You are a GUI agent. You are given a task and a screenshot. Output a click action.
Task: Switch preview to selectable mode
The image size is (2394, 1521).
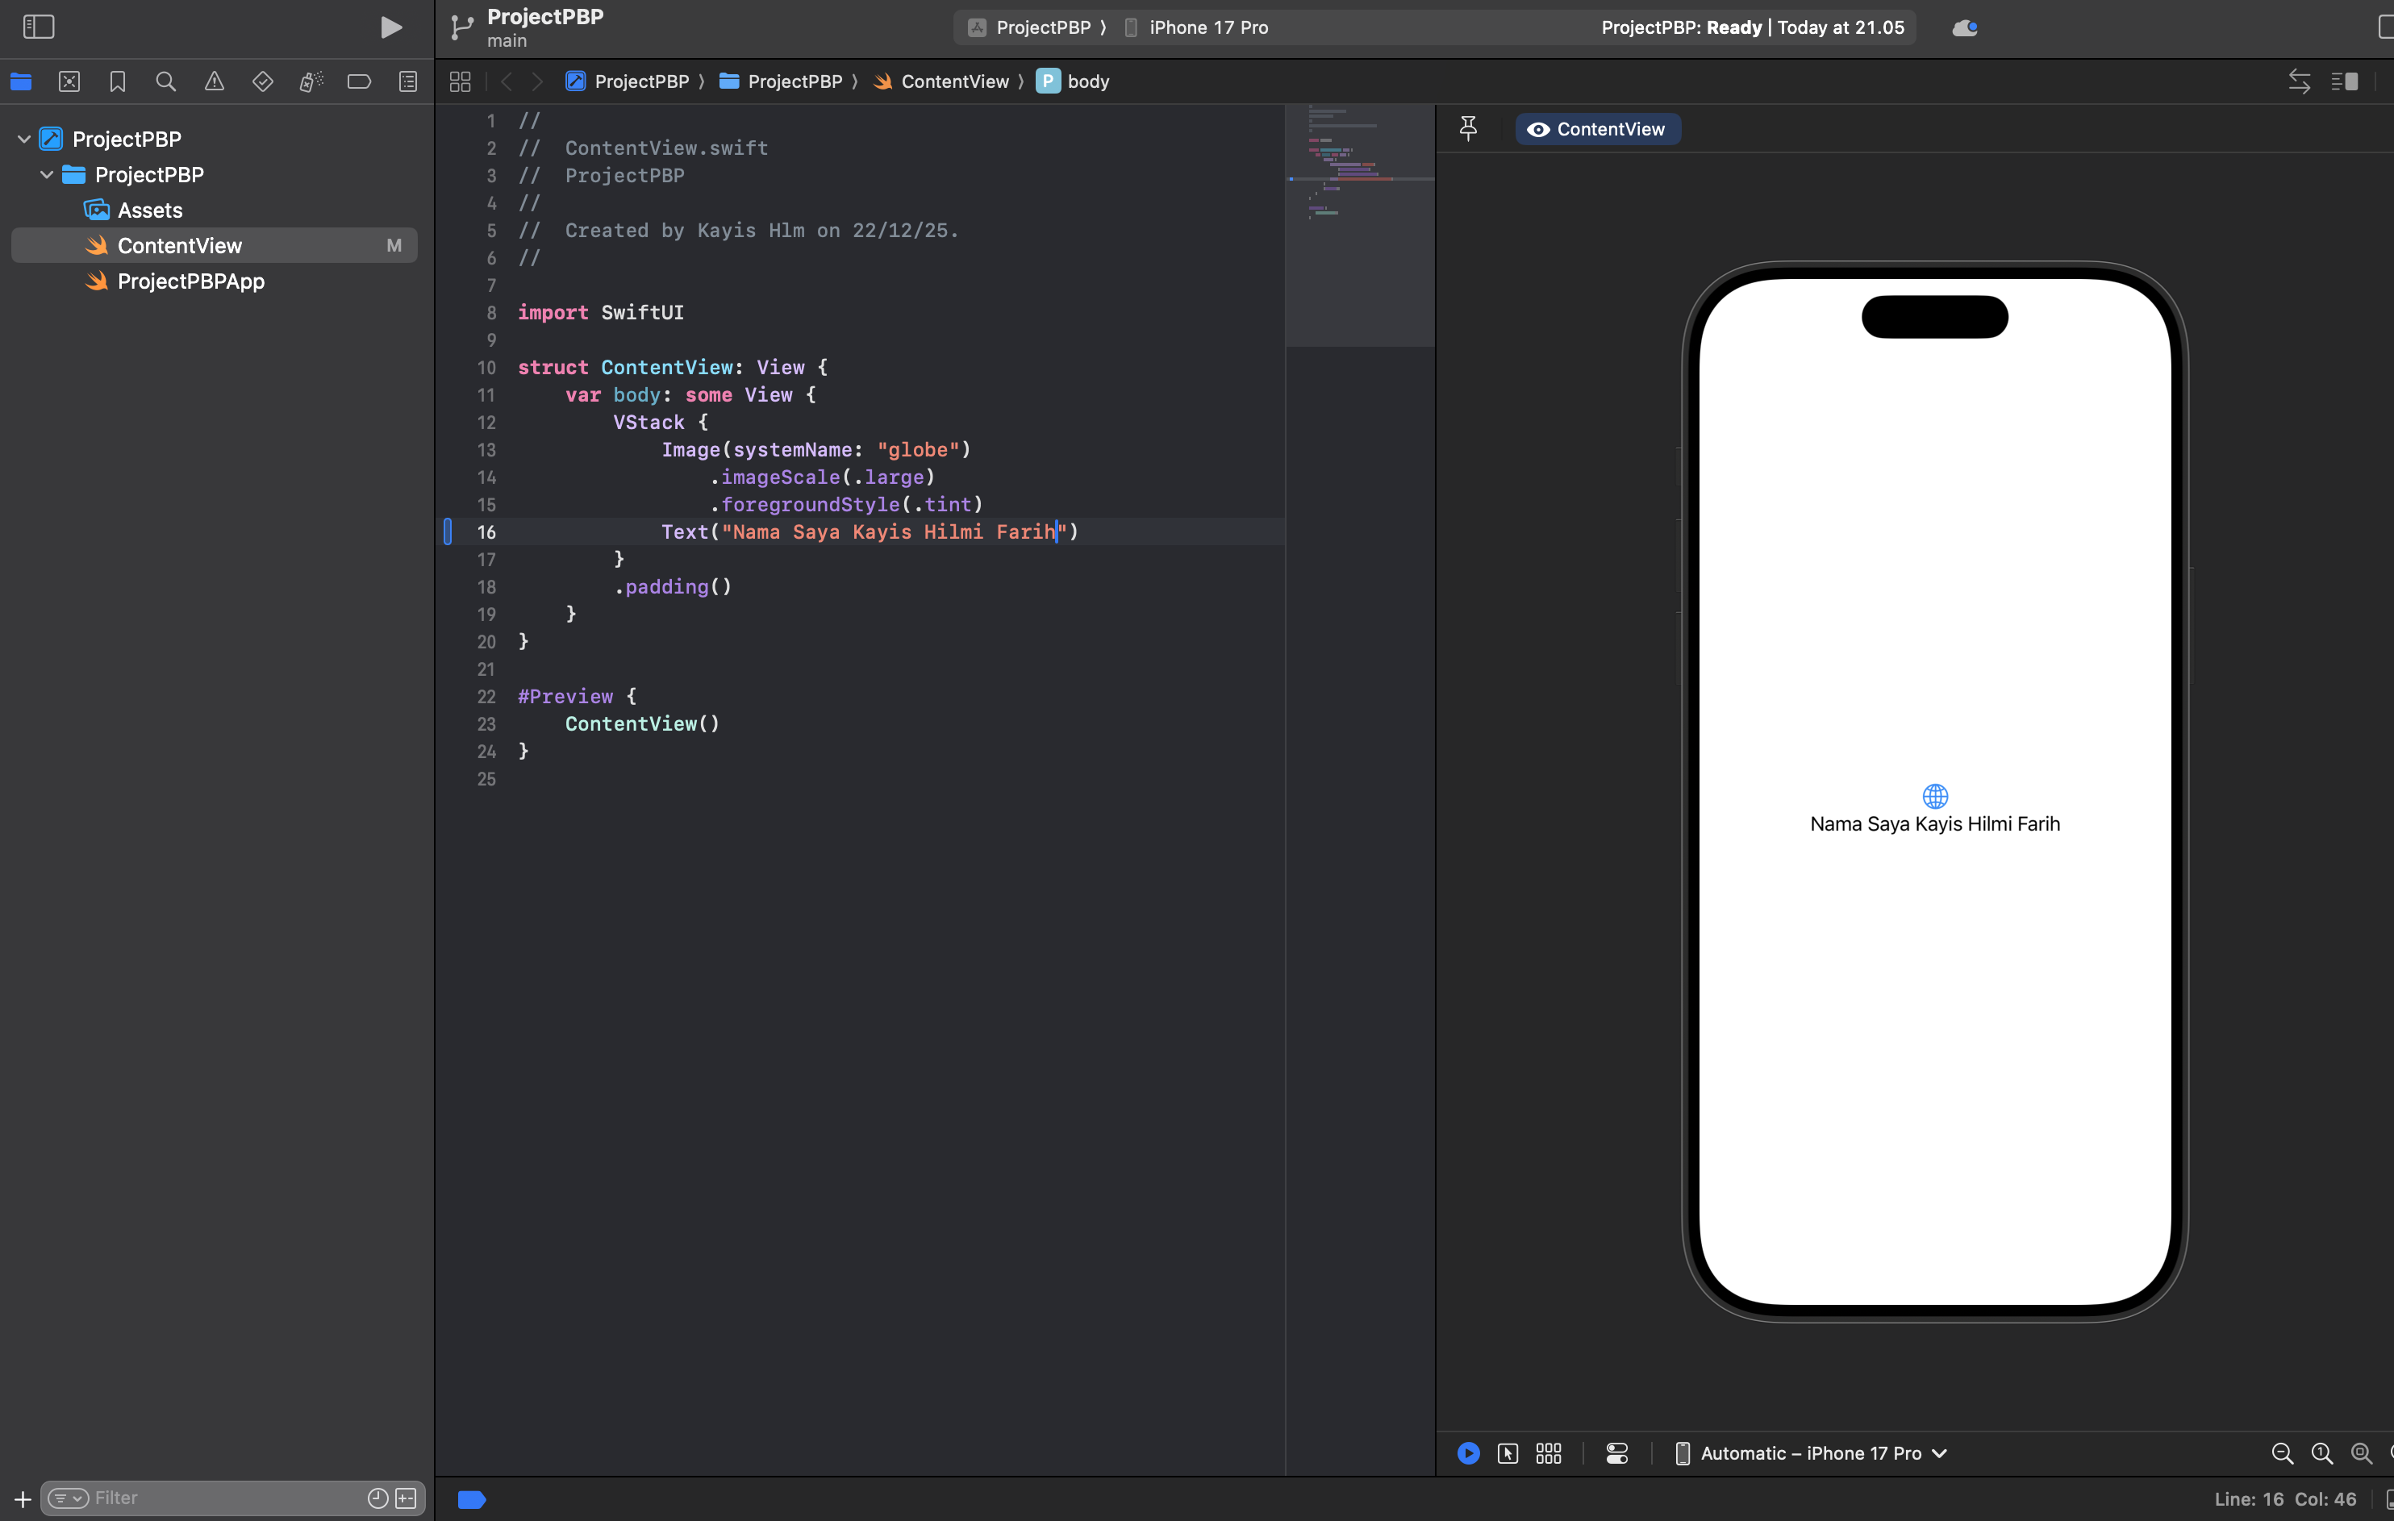(x=1508, y=1453)
